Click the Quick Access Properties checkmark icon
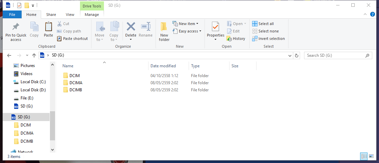Image resolution: width=379 pixels, height=163 pixels. 19,5
